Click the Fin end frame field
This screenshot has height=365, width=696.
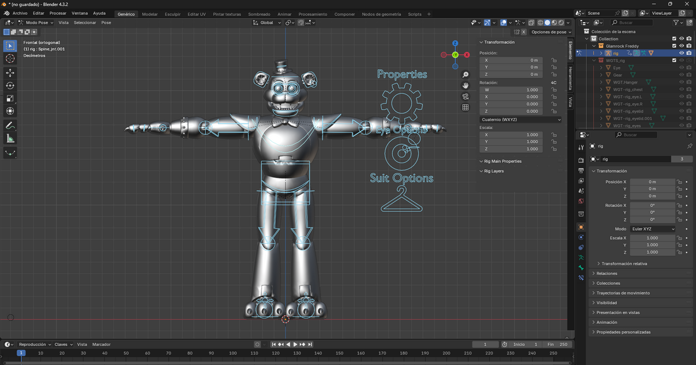click(x=557, y=344)
